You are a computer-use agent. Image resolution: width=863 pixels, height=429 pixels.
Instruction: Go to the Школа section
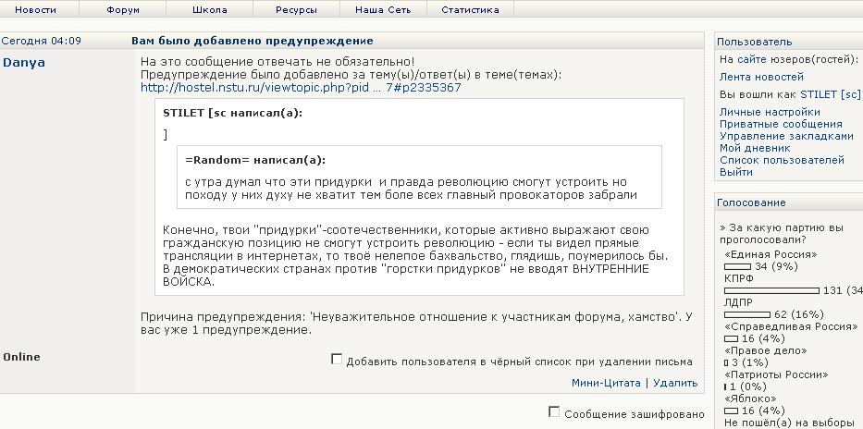[x=209, y=10]
